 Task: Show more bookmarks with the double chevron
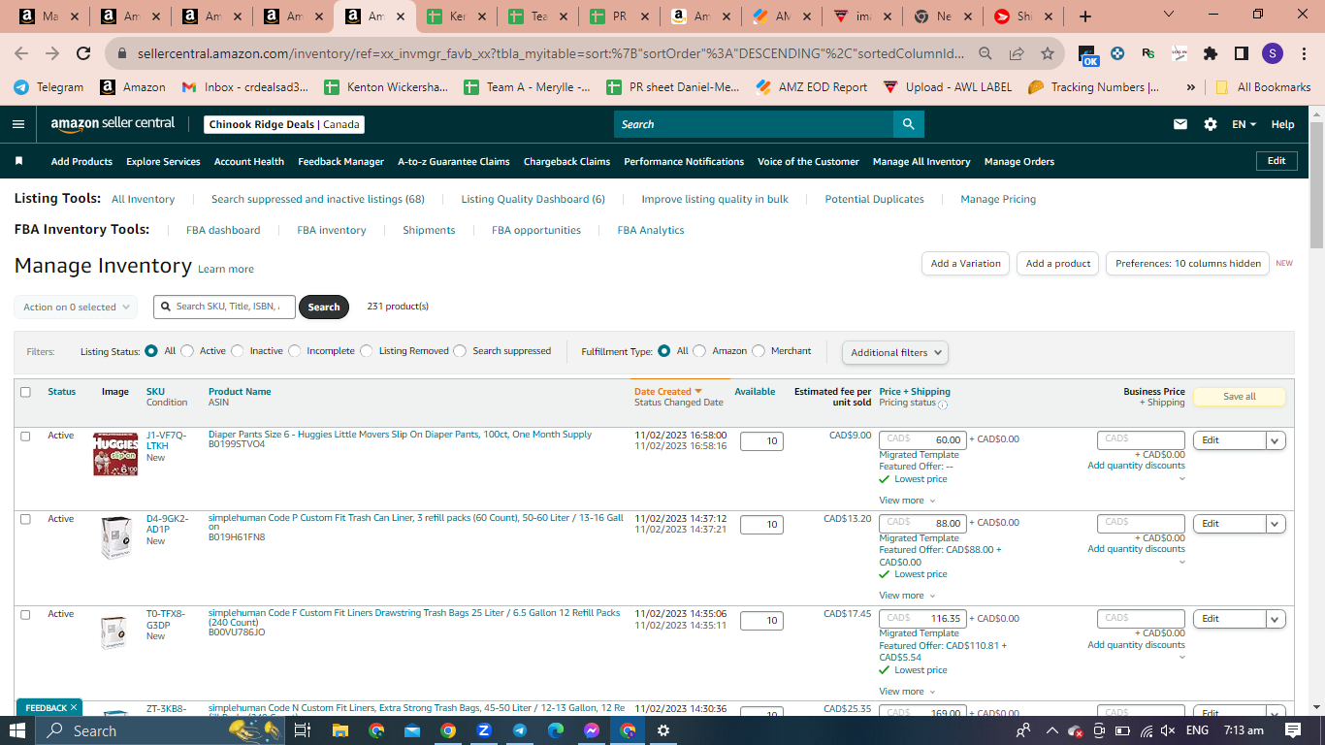[x=1191, y=87]
